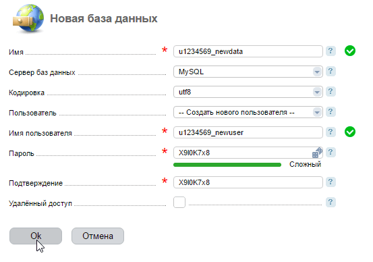This screenshot has height=262, width=373.
Task: Click the Отмена button
Action: click(98, 236)
